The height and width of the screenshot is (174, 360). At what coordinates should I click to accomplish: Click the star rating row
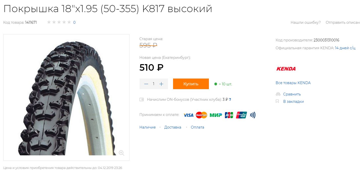tap(59, 22)
